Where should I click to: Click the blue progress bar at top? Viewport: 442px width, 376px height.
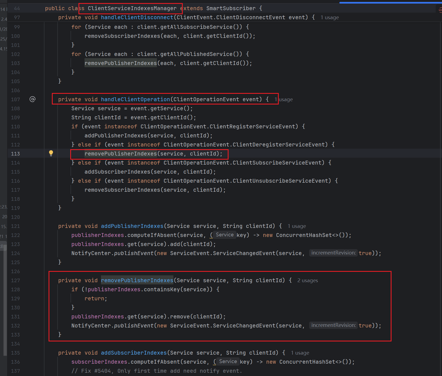[x=390, y=2]
